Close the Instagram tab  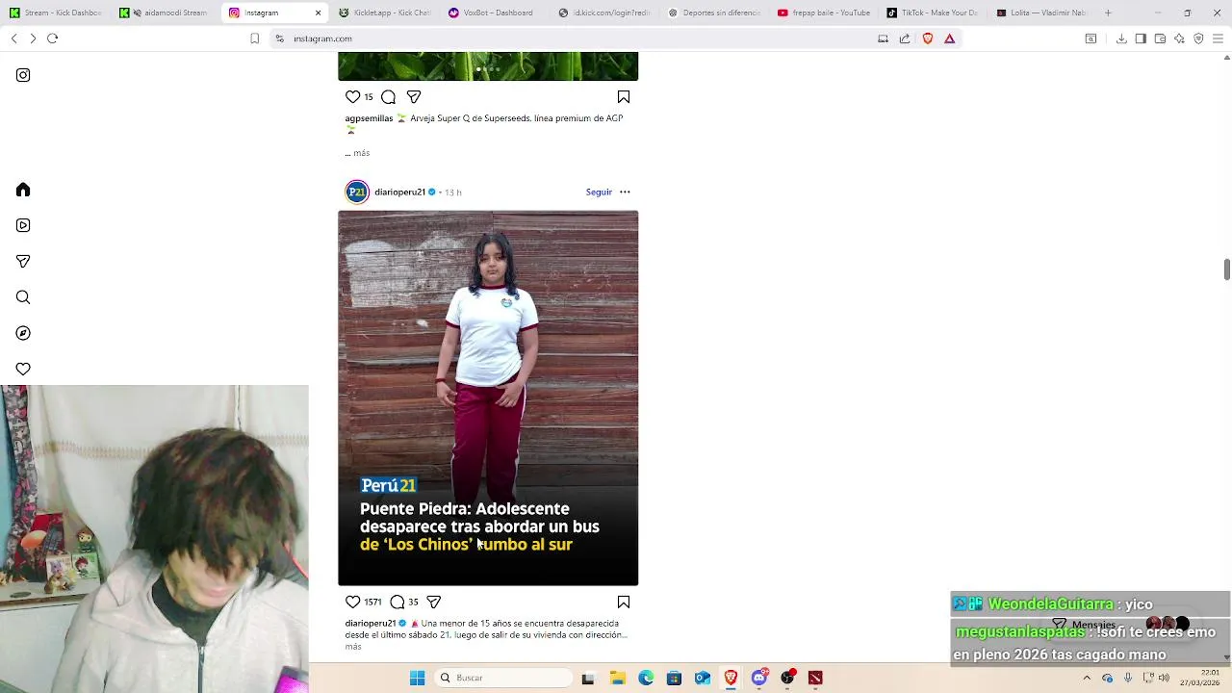(x=318, y=13)
